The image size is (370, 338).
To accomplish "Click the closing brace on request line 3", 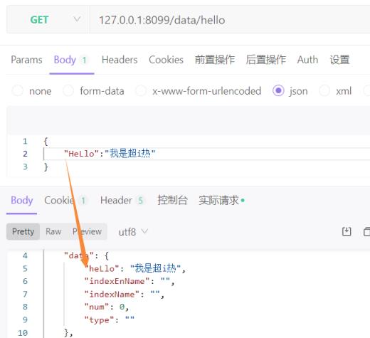I will [x=46, y=167].
